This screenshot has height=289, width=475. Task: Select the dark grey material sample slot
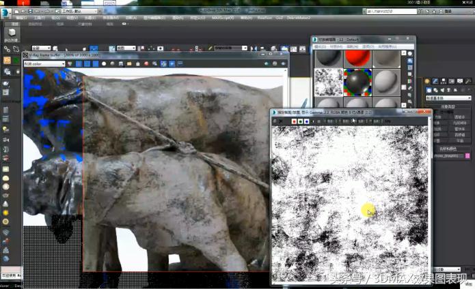click(x=329, y=59)
